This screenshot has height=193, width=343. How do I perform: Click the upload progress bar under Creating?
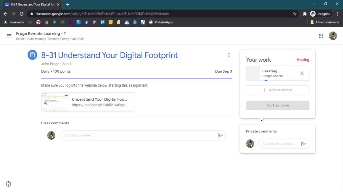(278, 80)
